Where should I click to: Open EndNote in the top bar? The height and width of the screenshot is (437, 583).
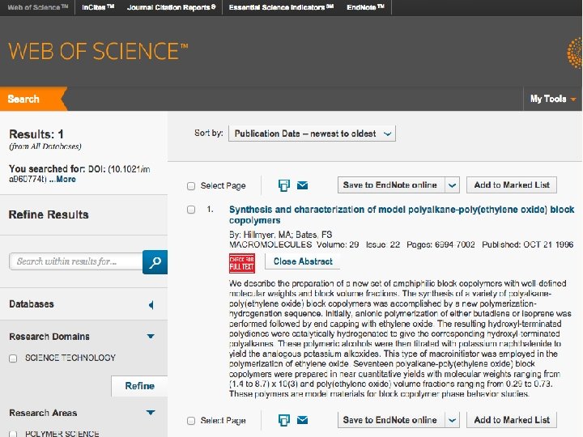tap(365, 7)
